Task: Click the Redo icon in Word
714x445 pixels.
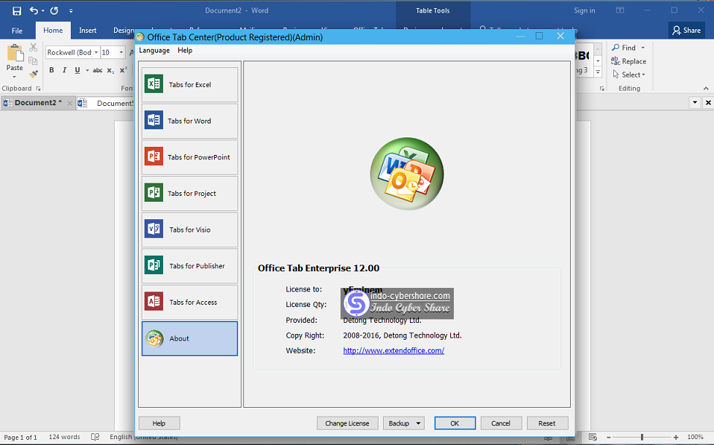Action: click(x=54, y=10)
